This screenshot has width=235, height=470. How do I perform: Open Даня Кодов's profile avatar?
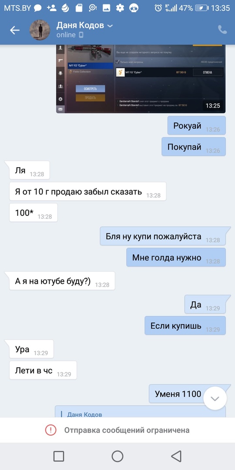coord(40,30)
